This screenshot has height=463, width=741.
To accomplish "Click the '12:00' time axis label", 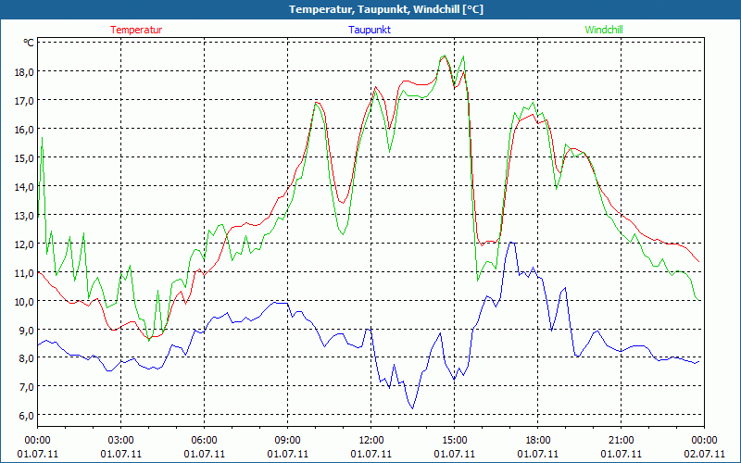I will [x=371, y=441].
